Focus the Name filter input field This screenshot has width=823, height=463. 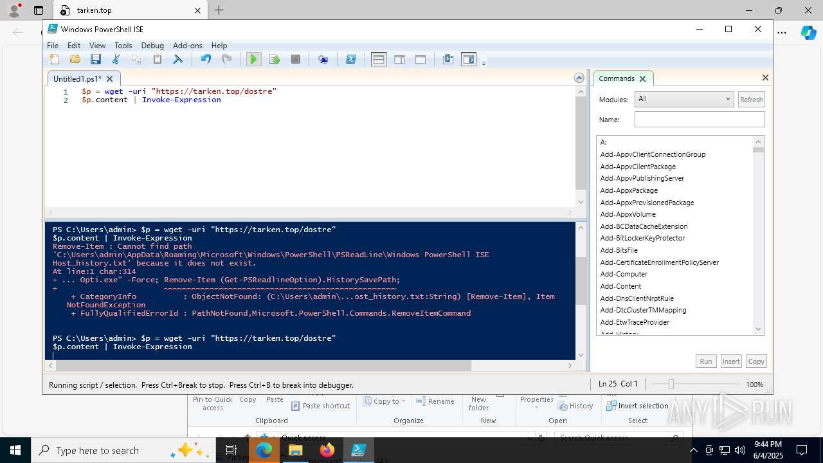[x=700, y=120]
